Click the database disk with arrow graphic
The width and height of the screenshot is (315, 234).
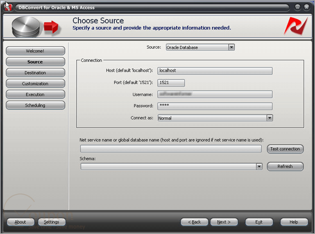click(35, 27)
